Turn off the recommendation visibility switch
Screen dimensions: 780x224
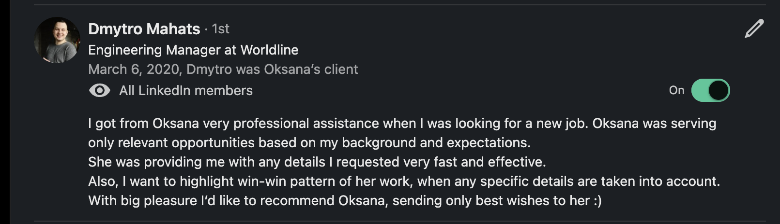click(x=710, y=90)
